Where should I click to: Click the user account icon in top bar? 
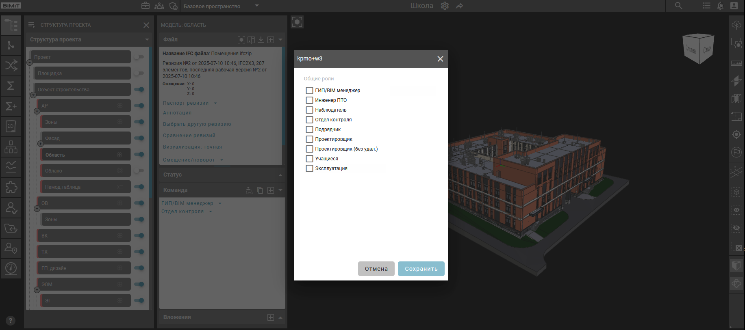point(734,6)
